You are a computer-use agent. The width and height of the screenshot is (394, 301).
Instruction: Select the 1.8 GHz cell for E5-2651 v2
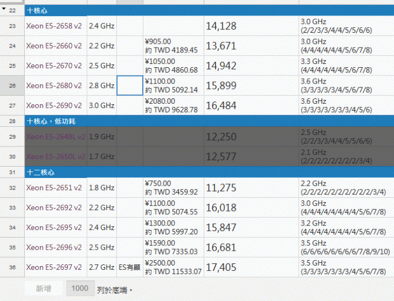click(x=102, y=188)
